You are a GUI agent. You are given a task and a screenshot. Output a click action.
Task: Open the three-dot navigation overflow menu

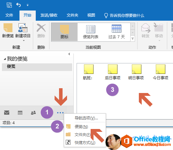[60, 113]
